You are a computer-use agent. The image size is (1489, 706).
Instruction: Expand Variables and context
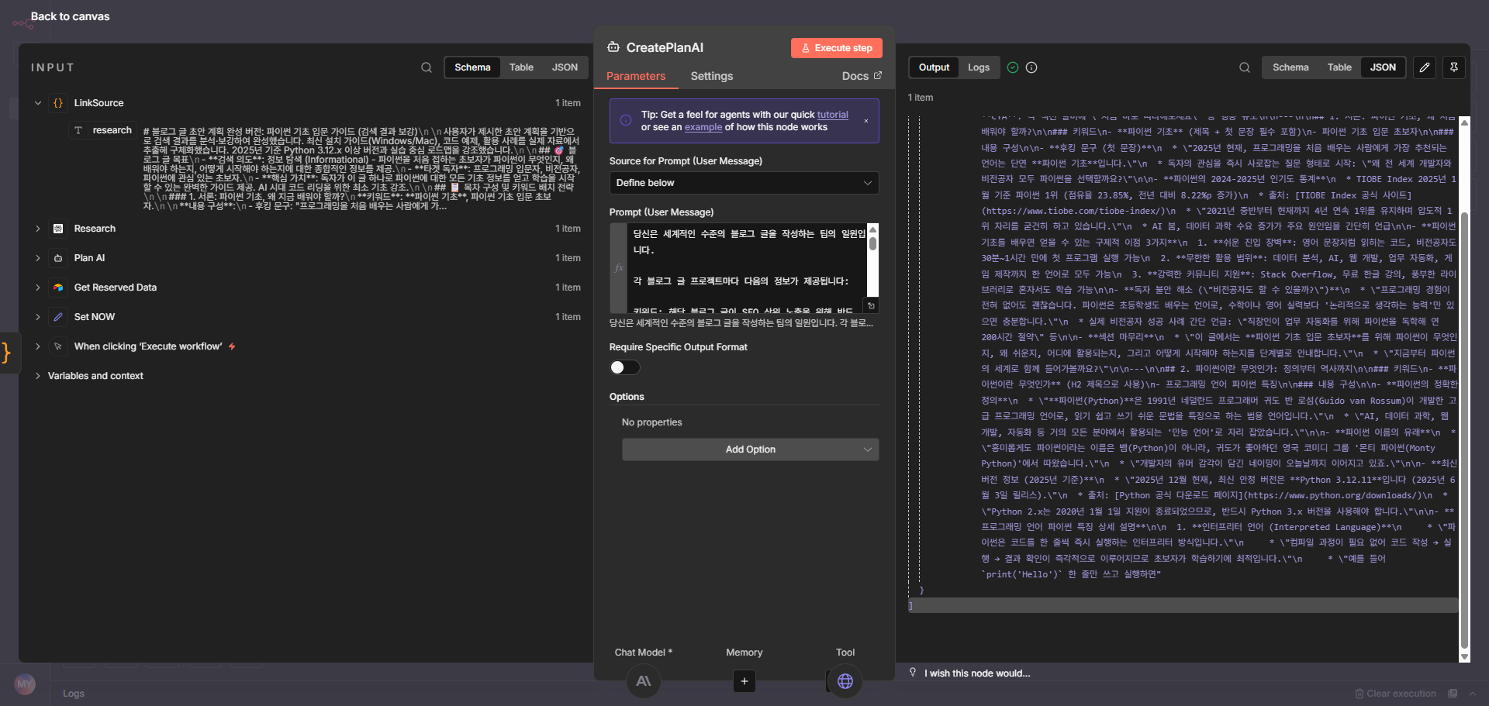[38, 376]
